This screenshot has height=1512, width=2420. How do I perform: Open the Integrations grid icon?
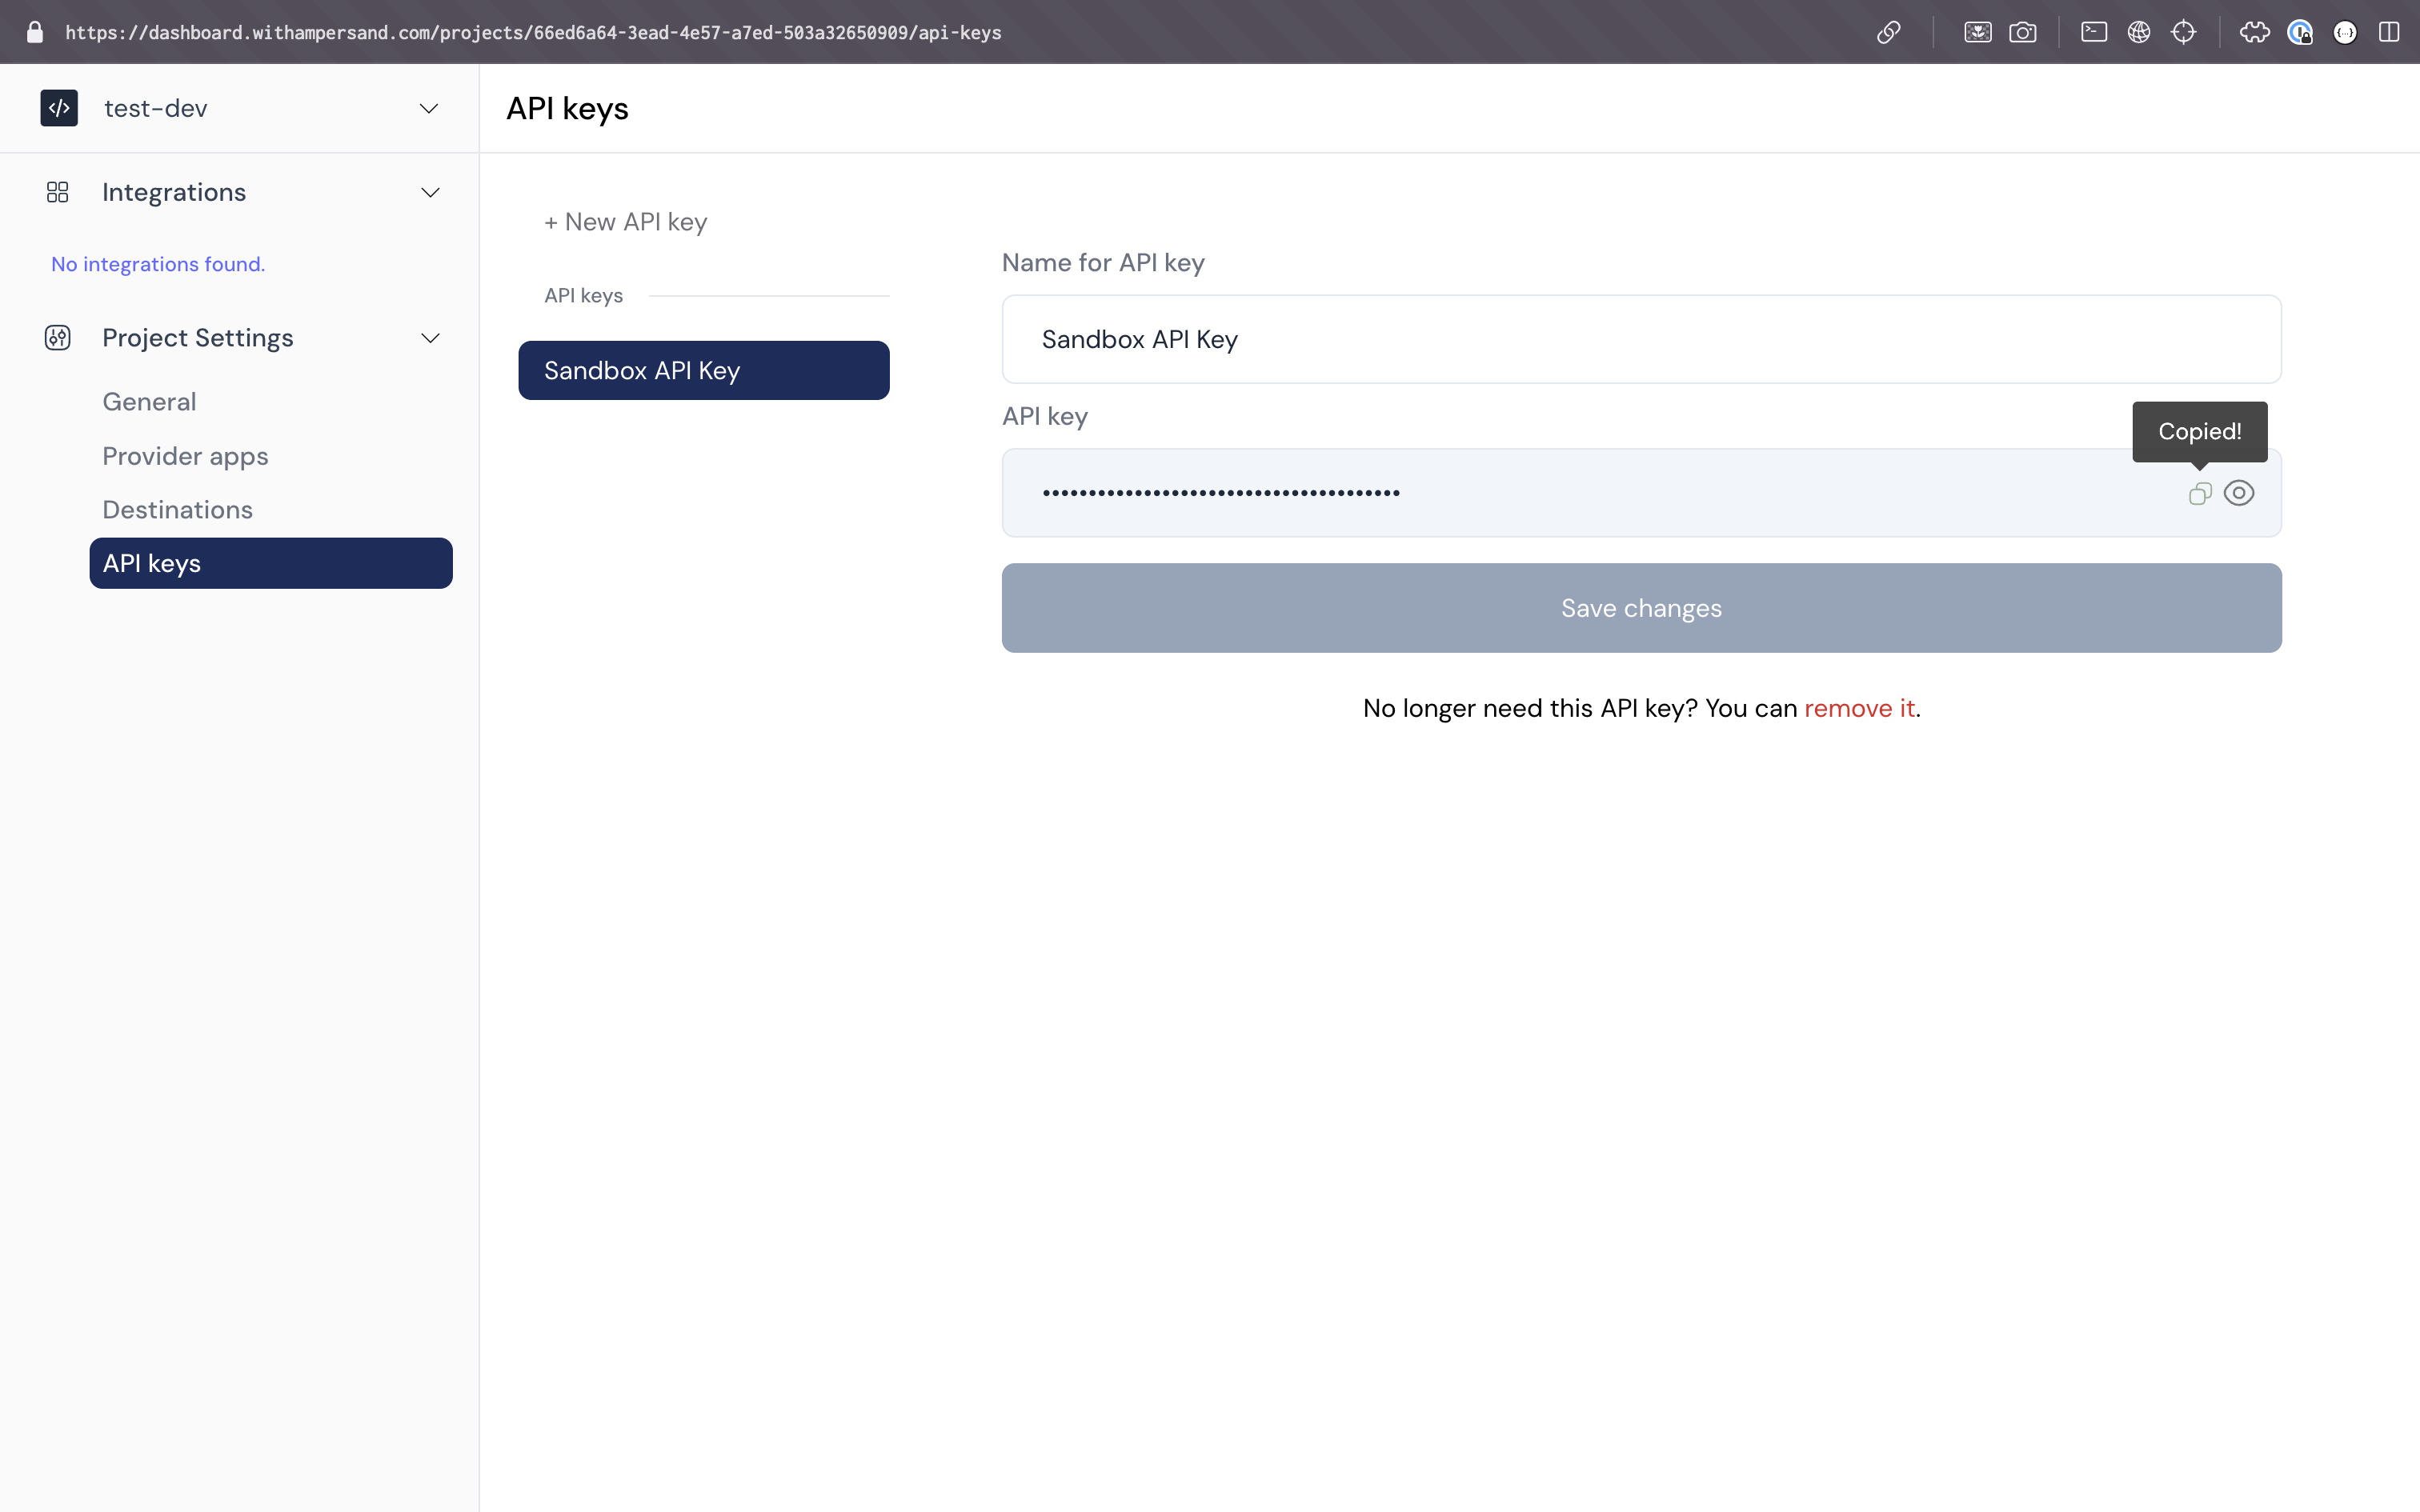click(57, 192)
